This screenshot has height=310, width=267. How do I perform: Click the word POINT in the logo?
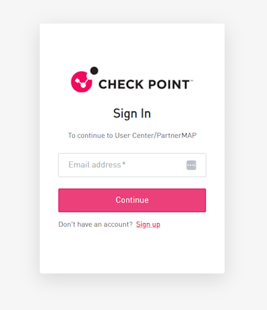(169, 84)
